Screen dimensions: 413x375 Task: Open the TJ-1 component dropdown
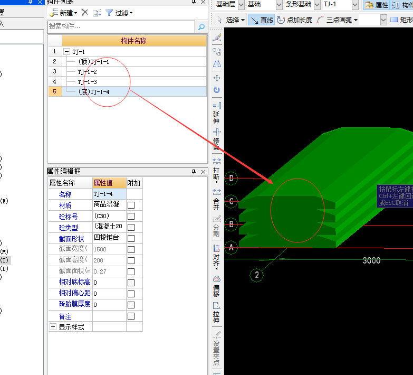coord(355,4)
